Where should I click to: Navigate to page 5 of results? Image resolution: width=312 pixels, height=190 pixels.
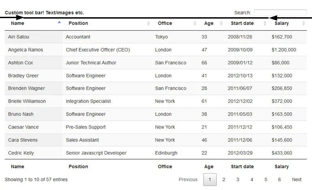[266, 180]
